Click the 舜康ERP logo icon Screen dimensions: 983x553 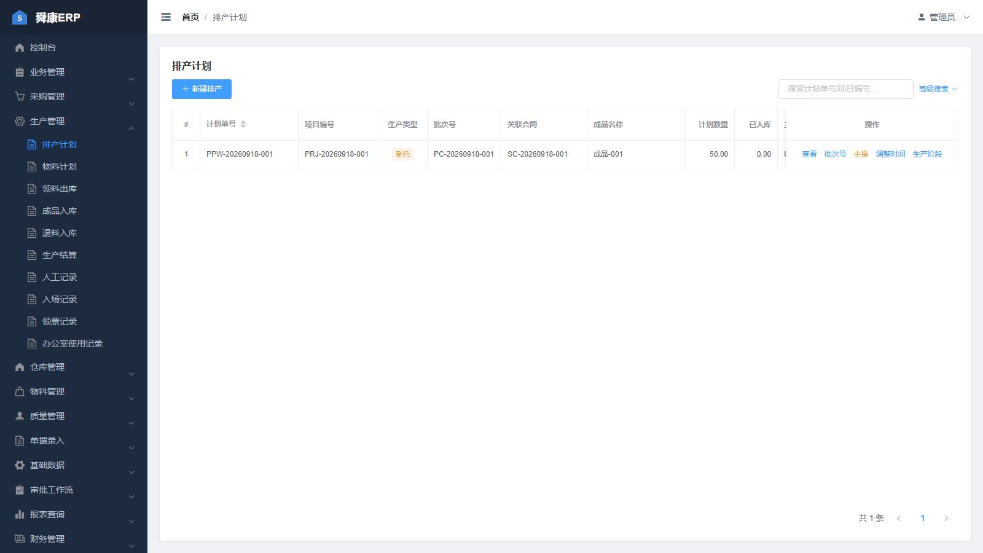point(20,17)
